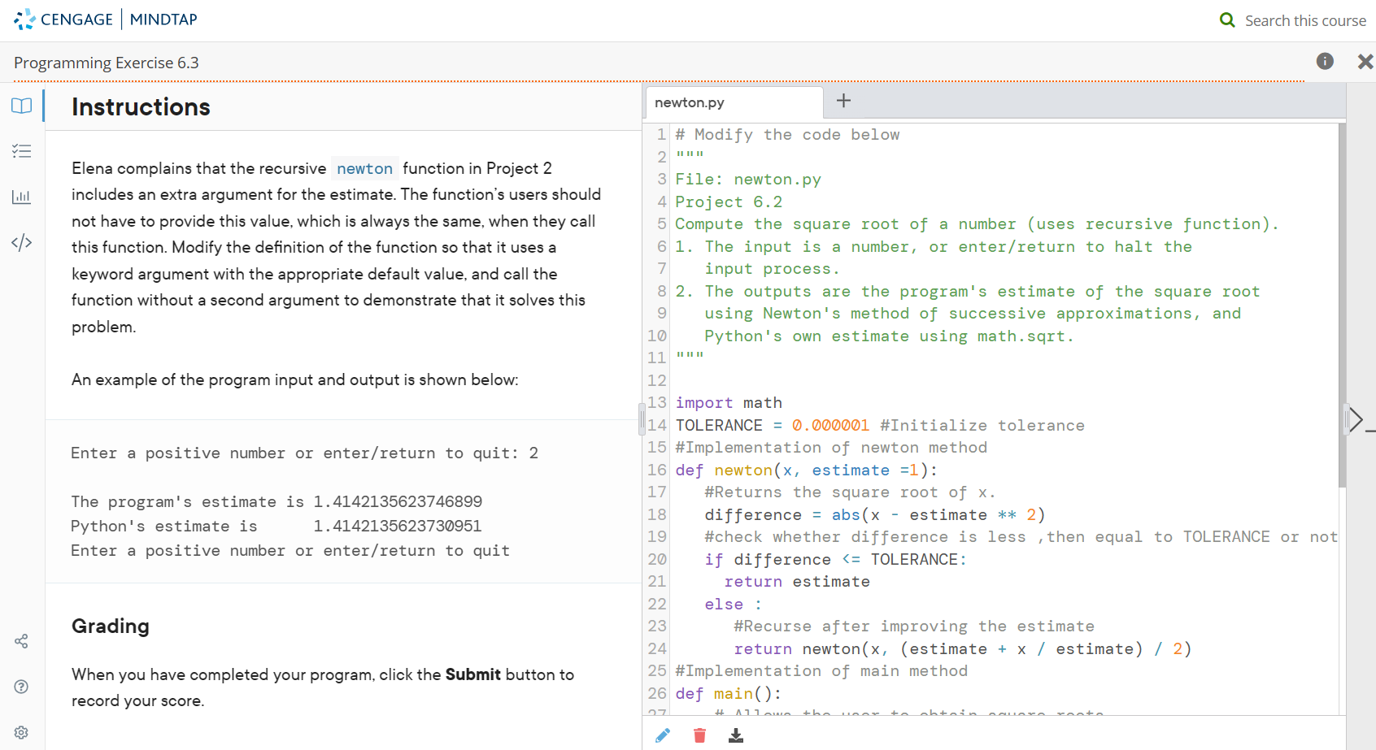The width and height of the screenshot is (1376, 750).
Task: Click code line 18 'difference = abs' statement
Action: pyautogui.click(x=875, y=514)
